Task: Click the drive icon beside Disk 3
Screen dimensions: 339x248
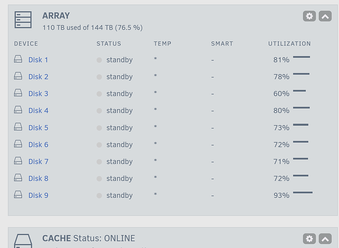Action: click(x=18, y=93)
